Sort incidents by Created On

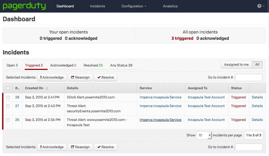click(36, 88)
